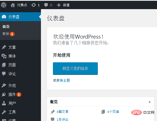
Task: Click the WordPress logo icon
Action: point(4,5)
